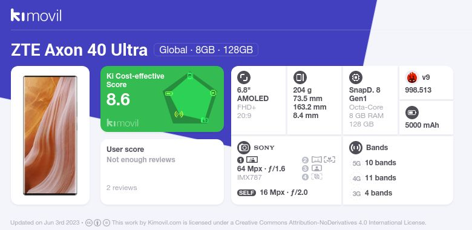Click the 3G bands badge
This screenshot has height=230, width=472.
[x=356, y=193]
